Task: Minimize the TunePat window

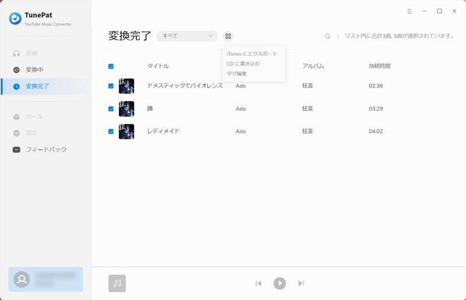Action: (x=425, y=11)
